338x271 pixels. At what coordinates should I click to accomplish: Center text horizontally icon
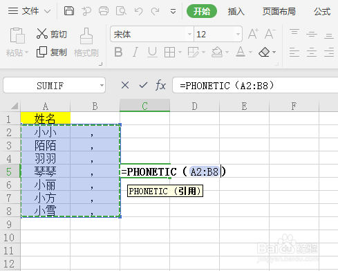coord(312,52)
